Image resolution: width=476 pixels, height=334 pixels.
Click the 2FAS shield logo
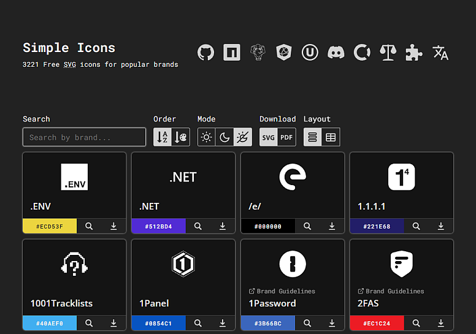(x=402, y=264)
